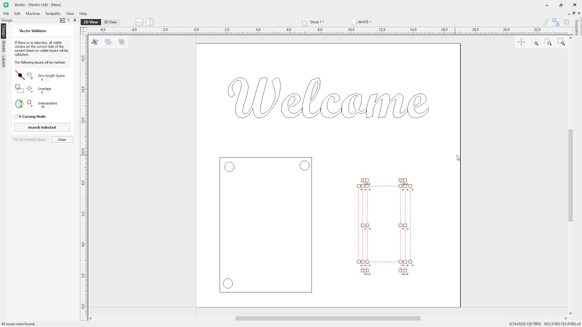Click the Zero-length Spans marker icon
Viewport: 582px width, 327px height.
point(30,75)
